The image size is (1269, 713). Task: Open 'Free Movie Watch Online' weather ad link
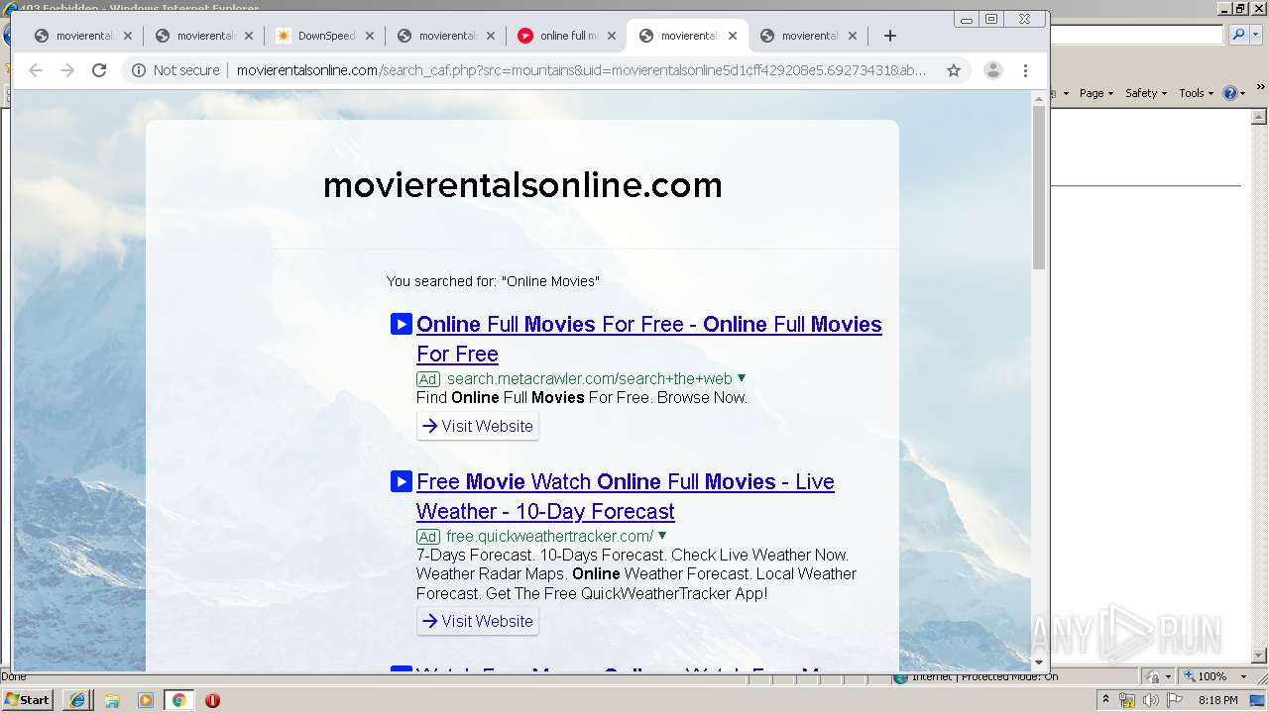tap(626, 496)
